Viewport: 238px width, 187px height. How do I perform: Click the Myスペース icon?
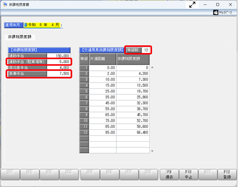(x=216, y=12)
